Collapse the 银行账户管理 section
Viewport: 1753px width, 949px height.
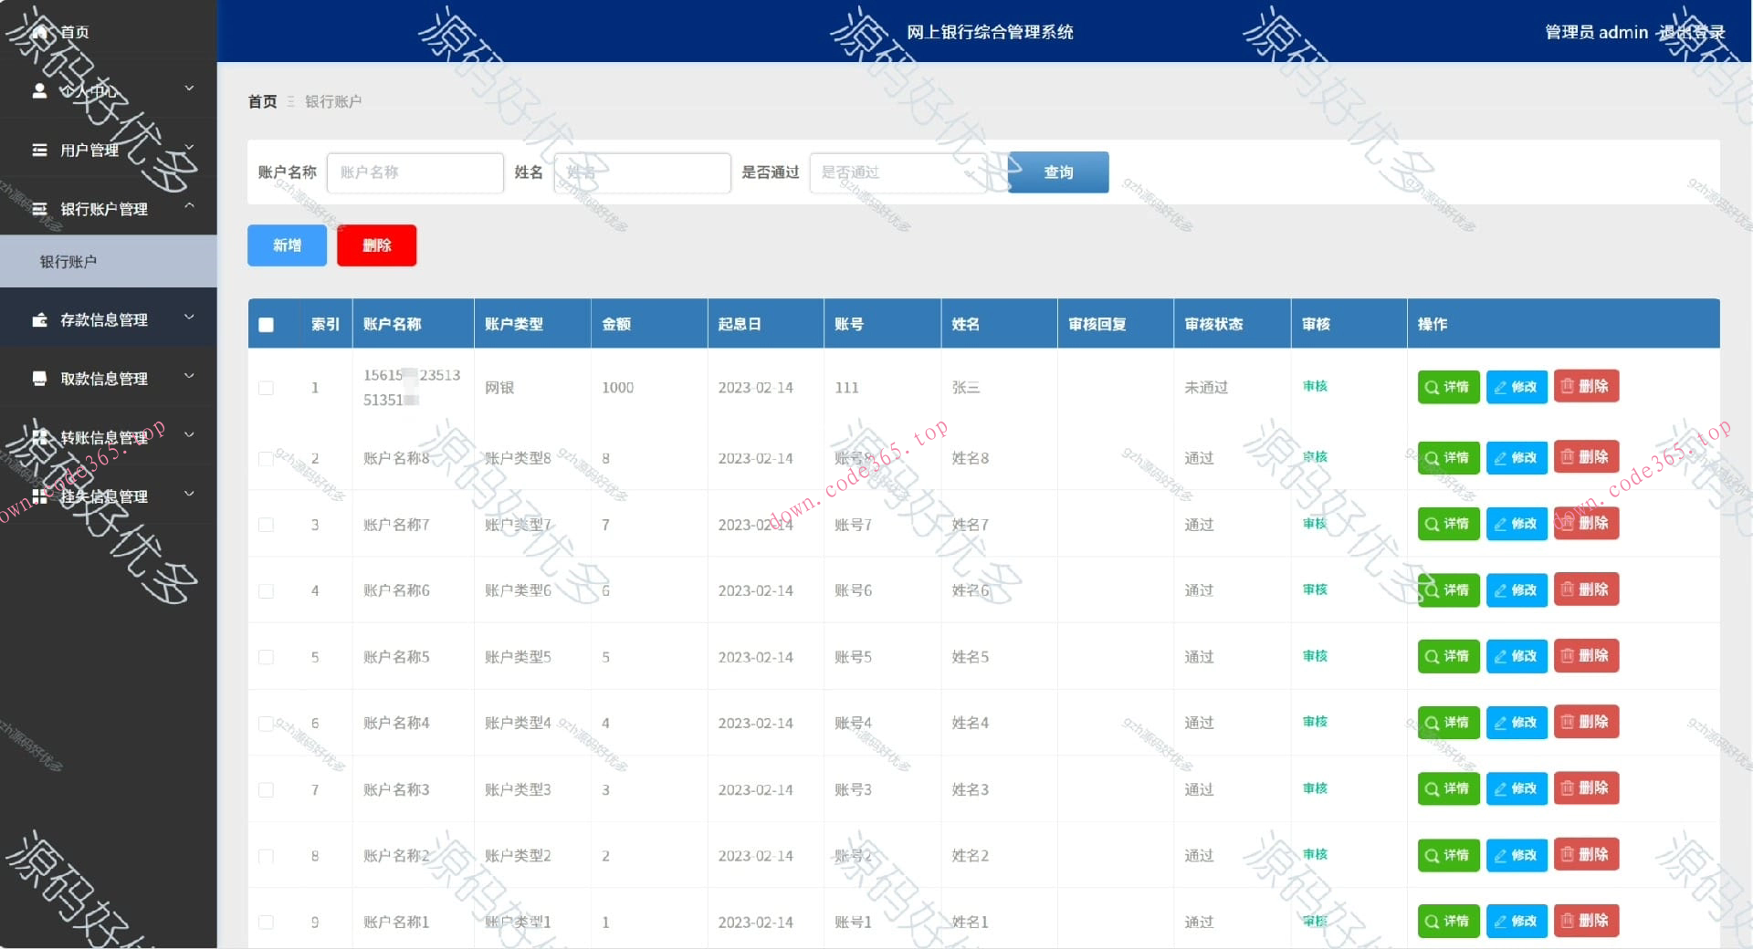point(188,206)
